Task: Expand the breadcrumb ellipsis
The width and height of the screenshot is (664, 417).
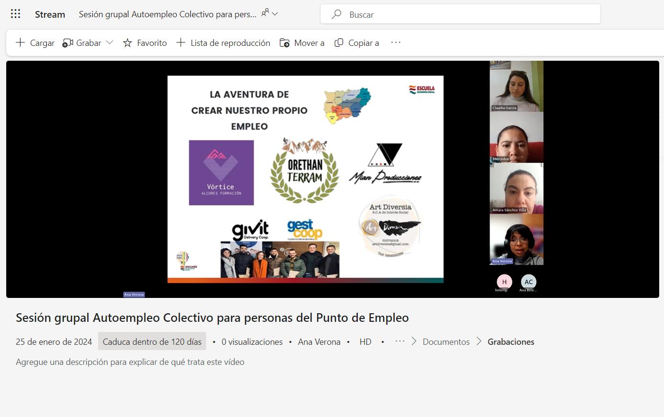Action: 400,341
